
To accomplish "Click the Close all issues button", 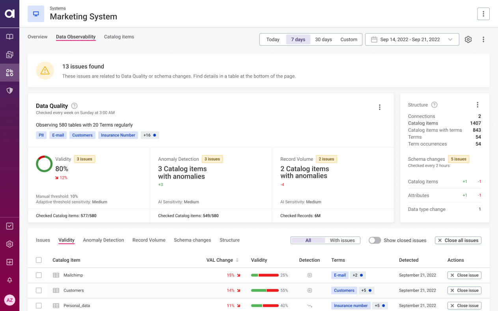I will coord(458,240).
